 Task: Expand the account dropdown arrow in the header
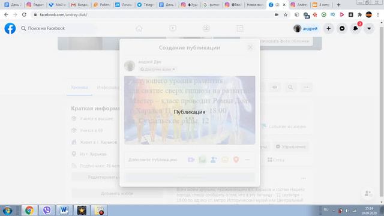[x=369, y=29]
